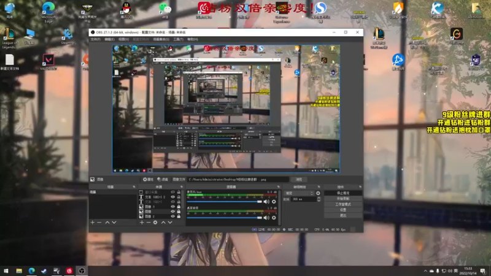The image size is (491, 276).
Task: Open Microsoft Edge desktop shortcut
Action: click(48, 12)
